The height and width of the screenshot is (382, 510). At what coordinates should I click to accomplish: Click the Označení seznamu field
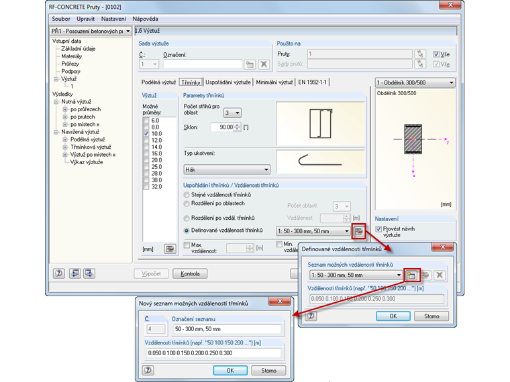tap(227, 329)
